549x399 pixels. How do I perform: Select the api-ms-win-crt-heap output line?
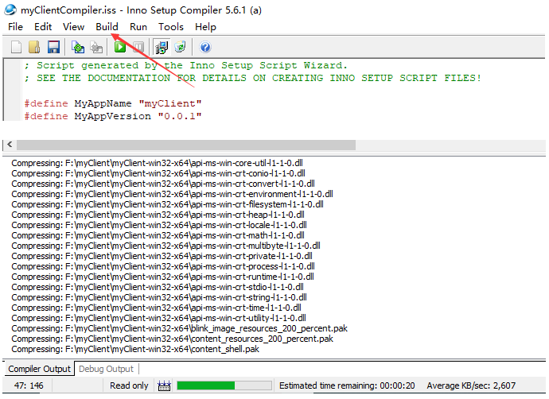pyautogui.click(x=158, y=215)
